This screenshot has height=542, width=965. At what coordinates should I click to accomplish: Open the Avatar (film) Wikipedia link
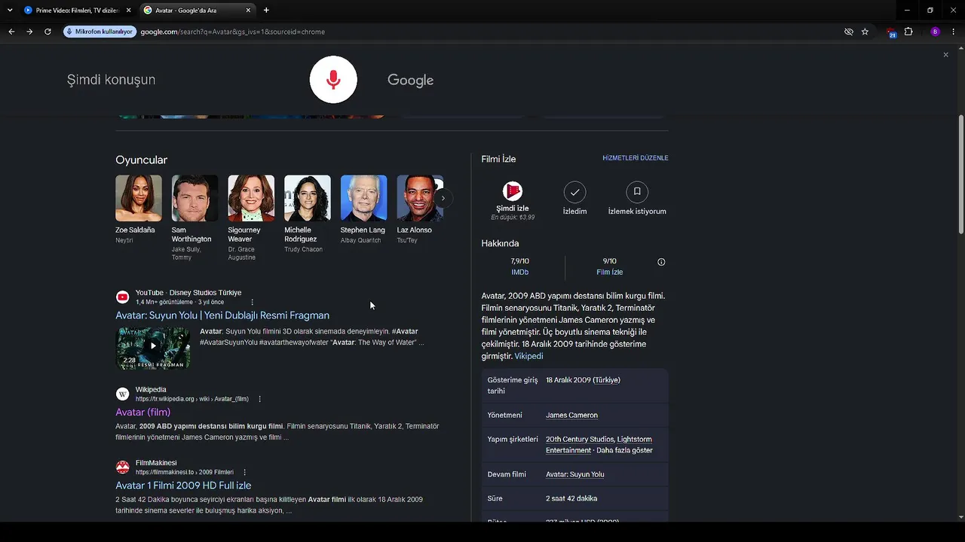[x=143, y=413]
